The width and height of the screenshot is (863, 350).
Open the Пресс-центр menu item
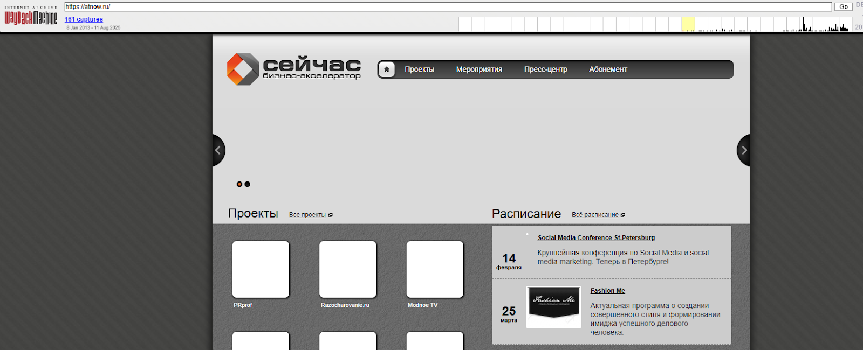[545, 69]
